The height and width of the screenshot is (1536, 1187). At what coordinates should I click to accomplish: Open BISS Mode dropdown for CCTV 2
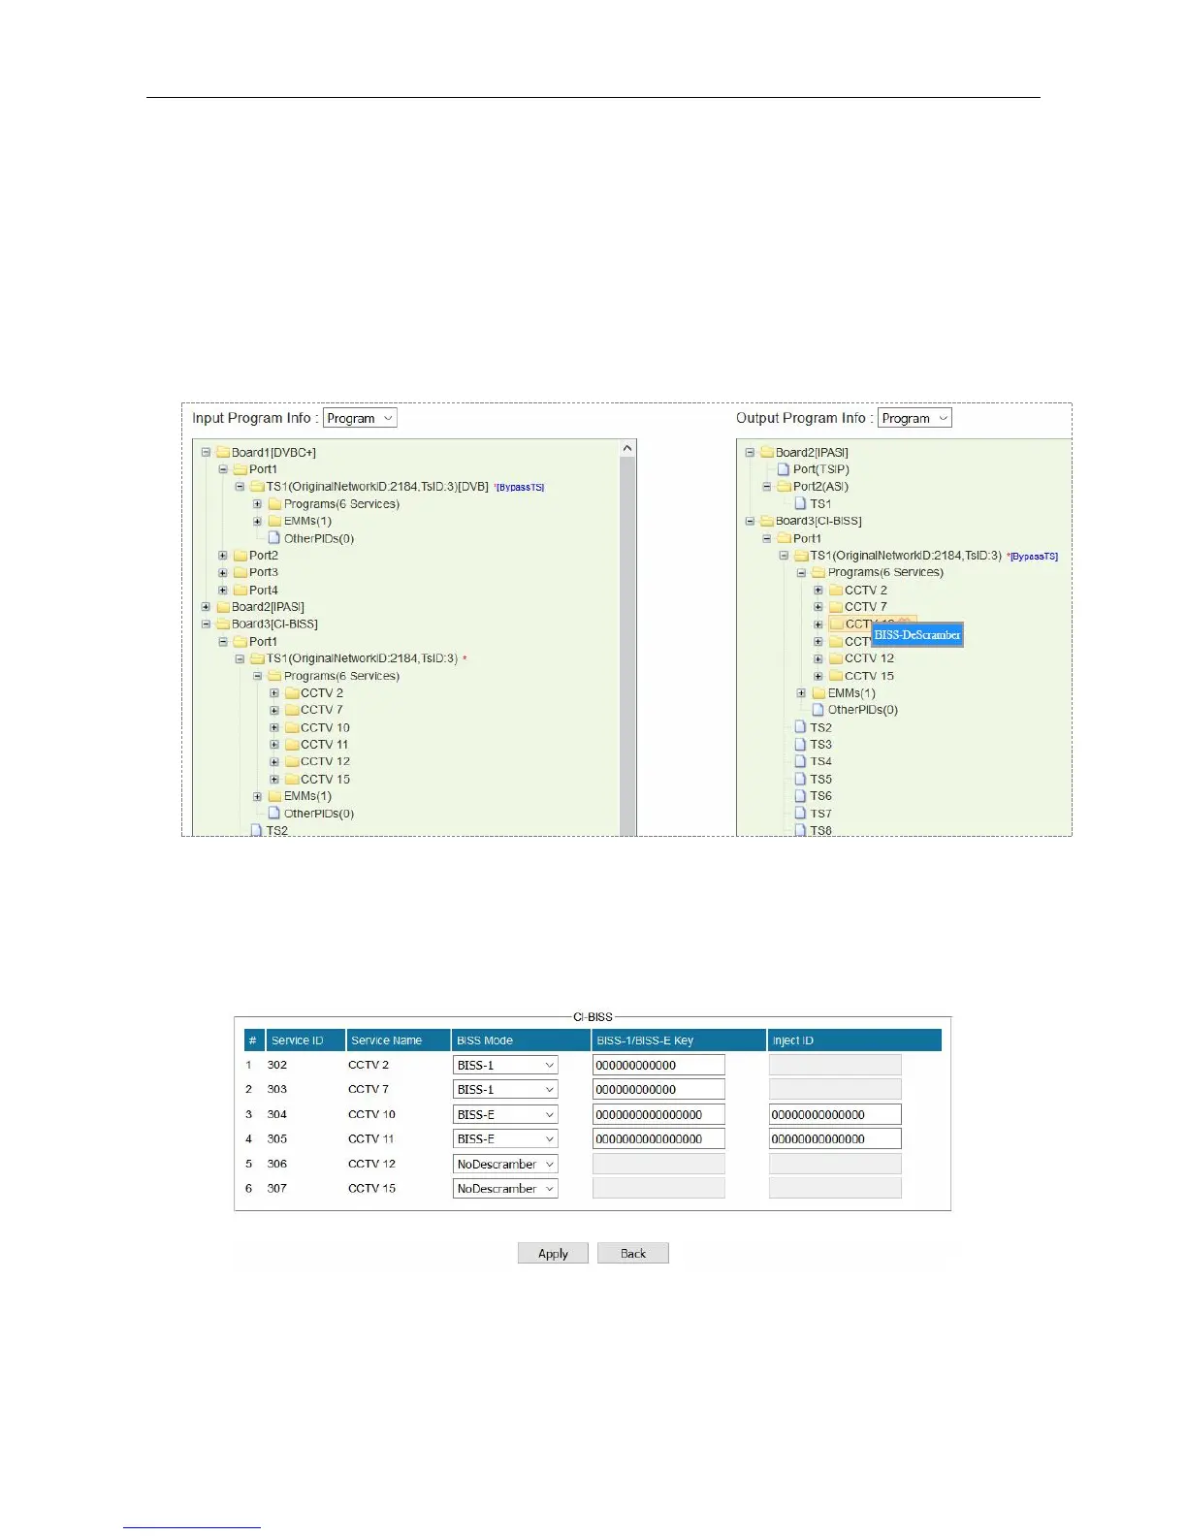coord(505,1065)
